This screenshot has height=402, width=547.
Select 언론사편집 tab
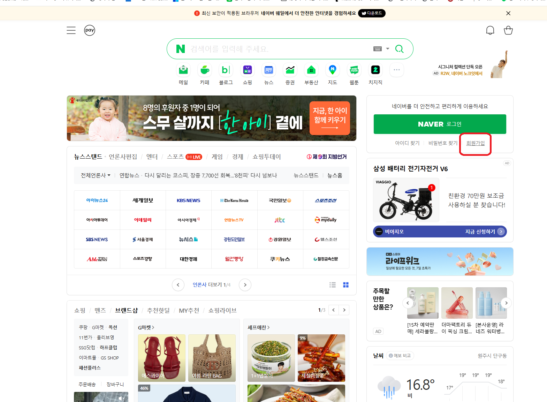coord(123,157)
